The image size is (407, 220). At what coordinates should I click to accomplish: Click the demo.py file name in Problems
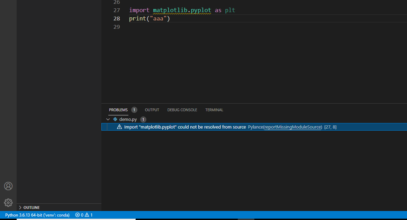tap(128, 119)
